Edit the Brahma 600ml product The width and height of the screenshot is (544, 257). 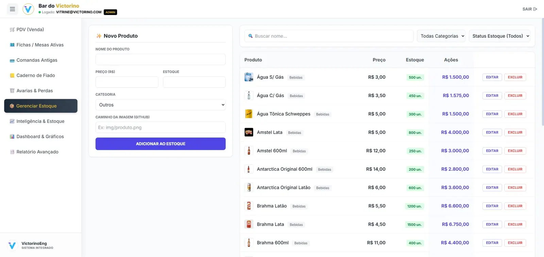tap(492, 243)
